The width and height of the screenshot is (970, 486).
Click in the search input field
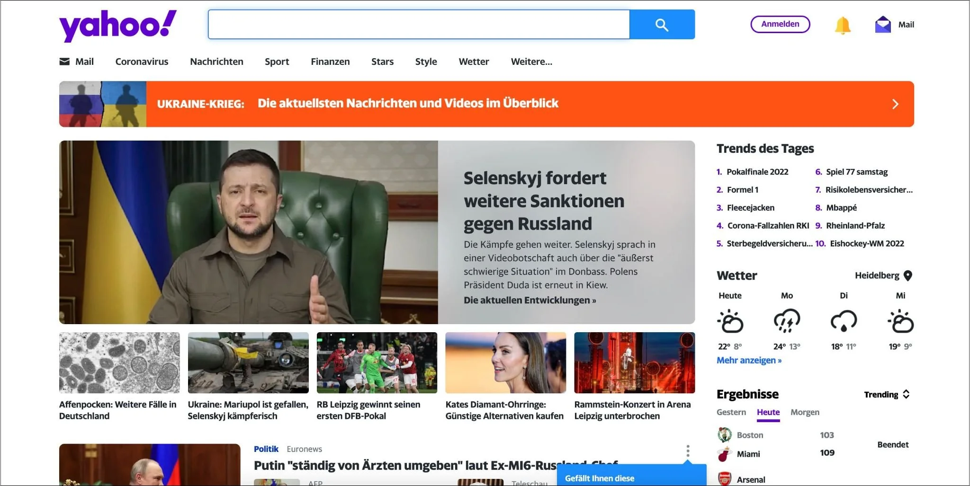[419, 25]
